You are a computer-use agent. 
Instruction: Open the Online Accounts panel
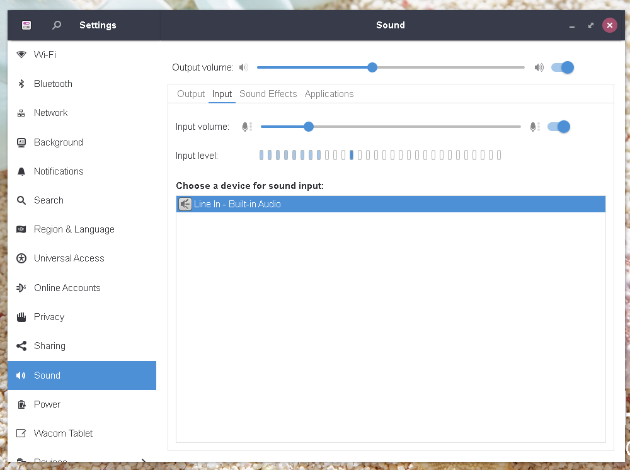click(67, 288)
